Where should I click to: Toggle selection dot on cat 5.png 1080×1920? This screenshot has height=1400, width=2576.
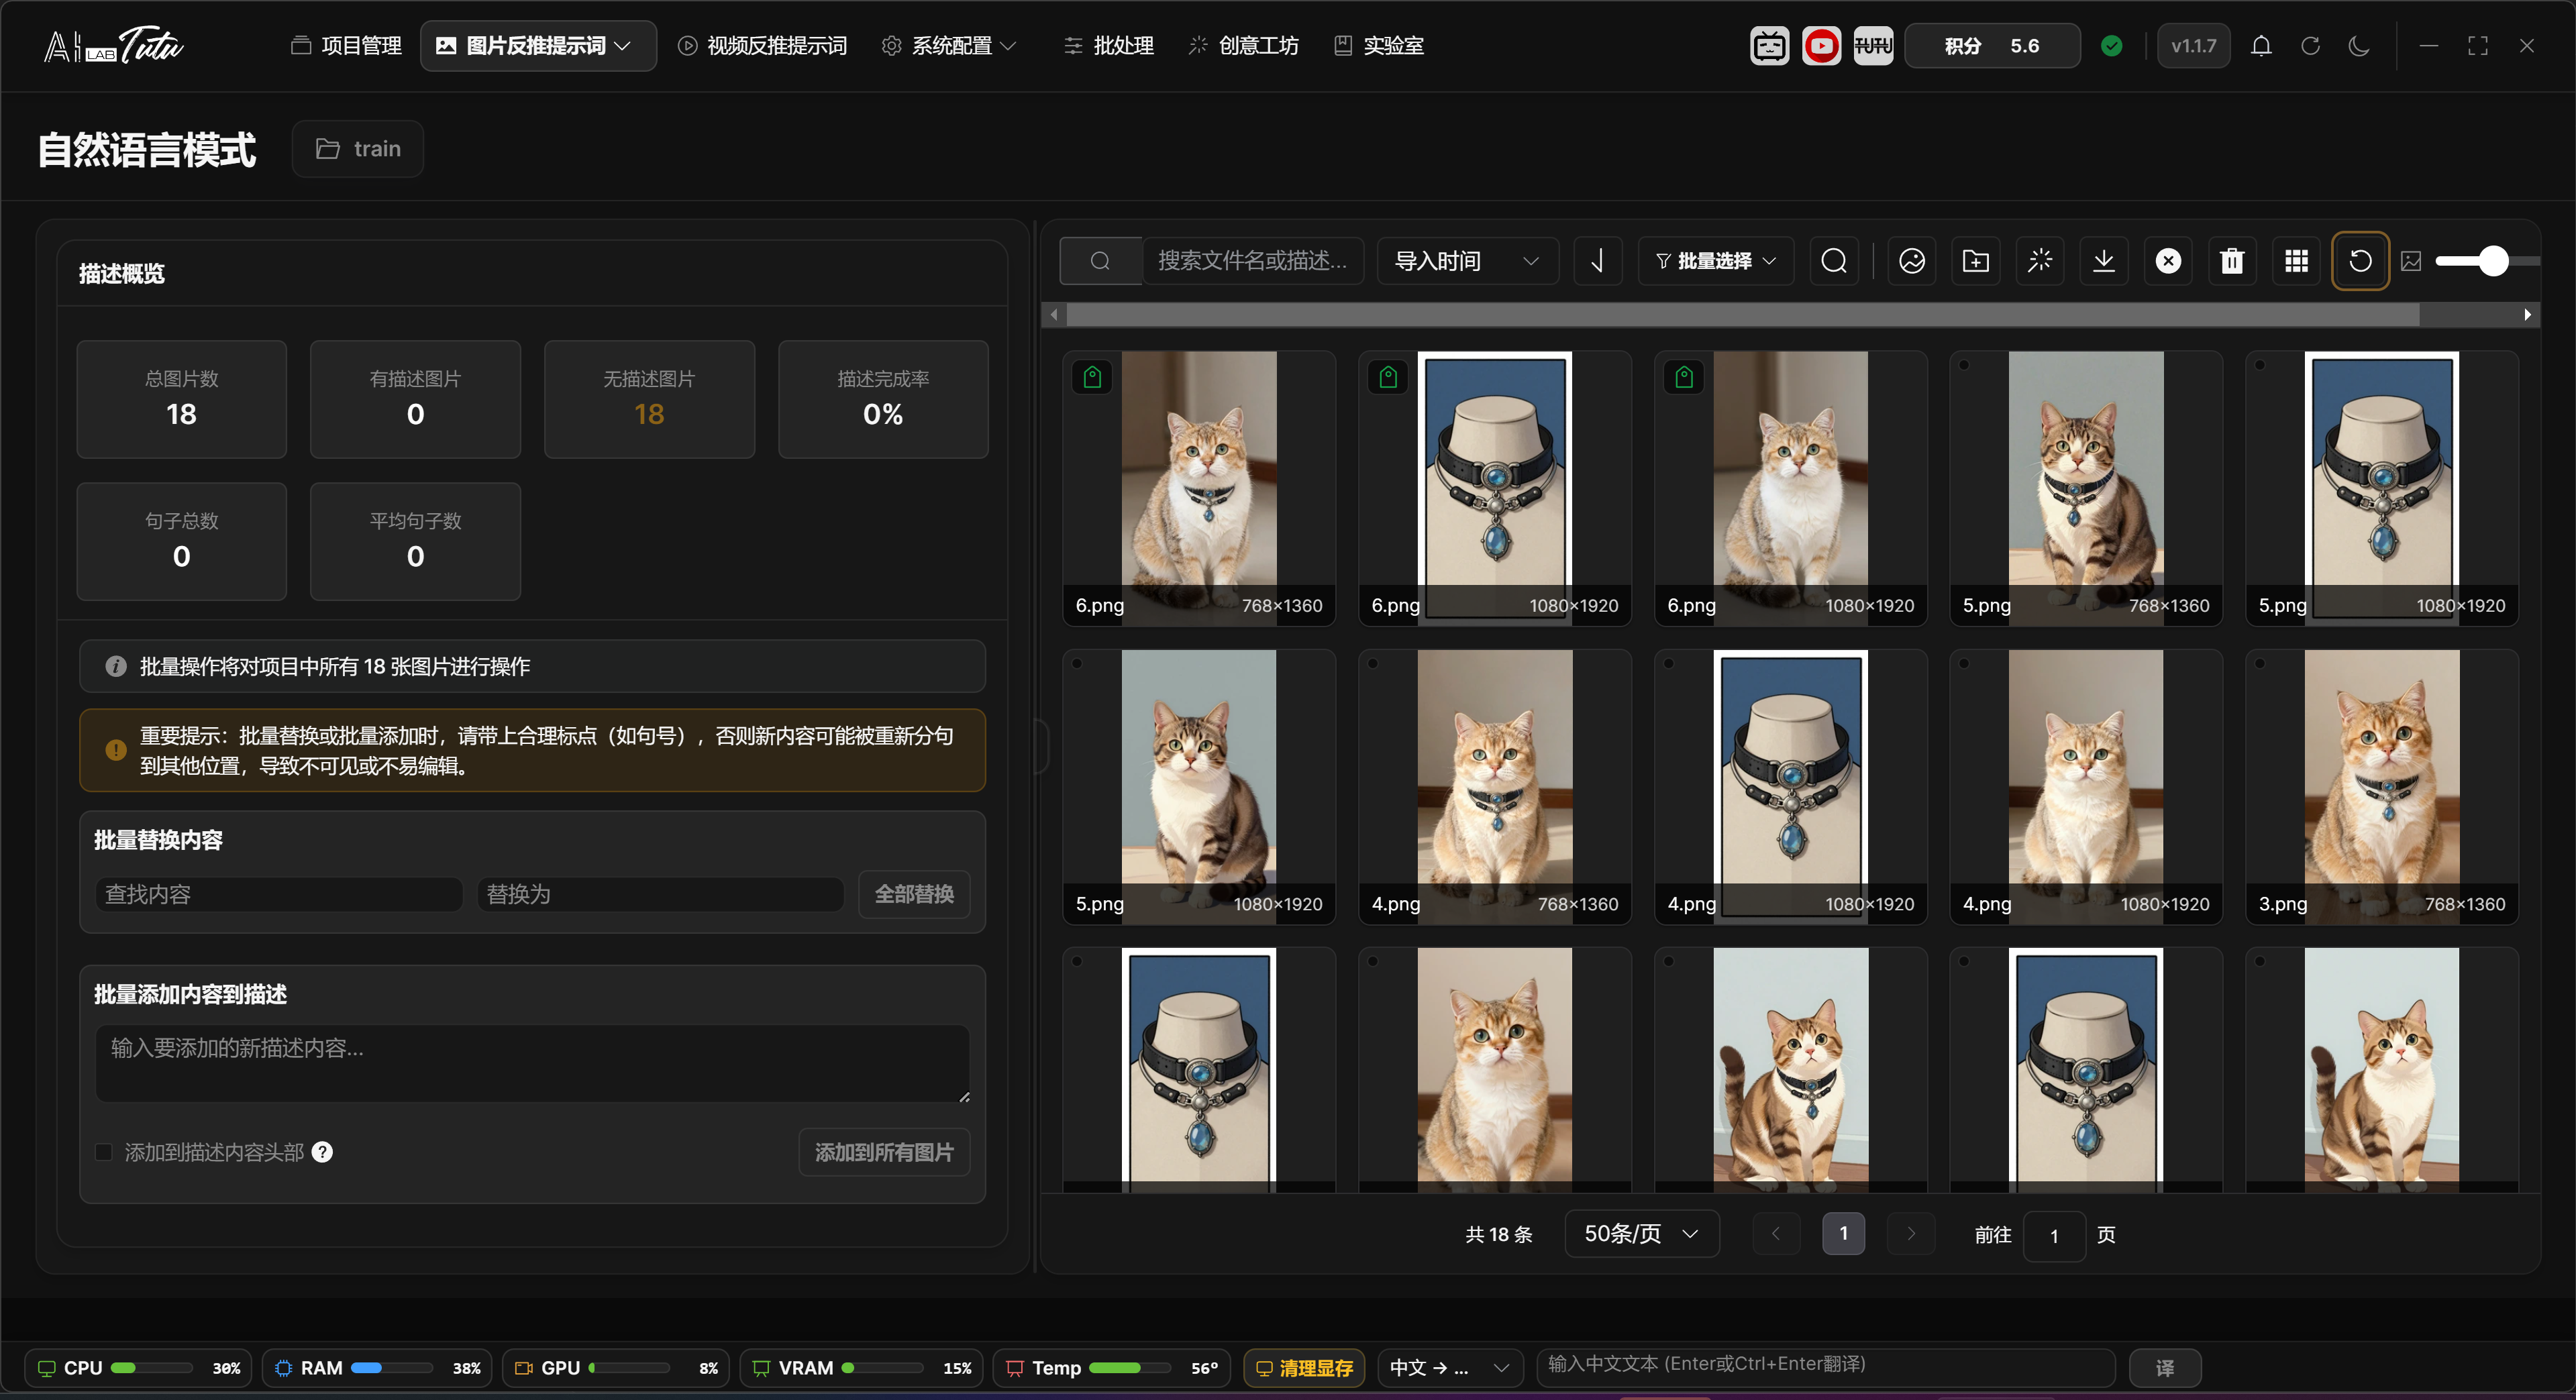pos(1077,664)
